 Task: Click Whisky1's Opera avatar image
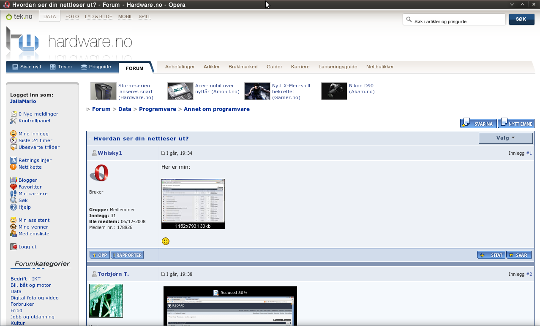click(99, 173)
